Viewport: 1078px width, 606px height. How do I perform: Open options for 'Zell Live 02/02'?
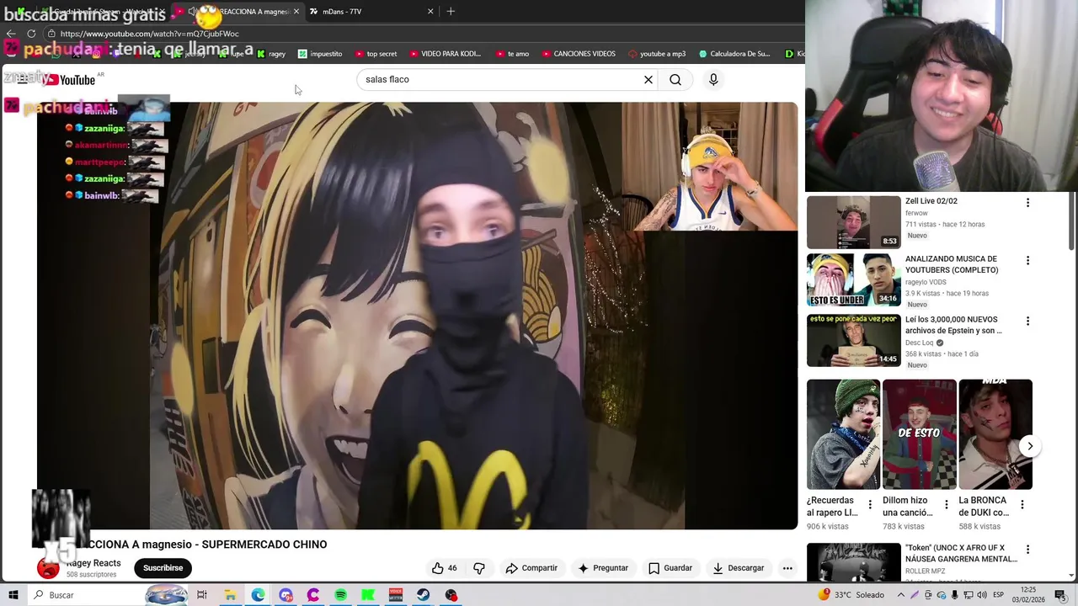click(x=1027, y=203)
